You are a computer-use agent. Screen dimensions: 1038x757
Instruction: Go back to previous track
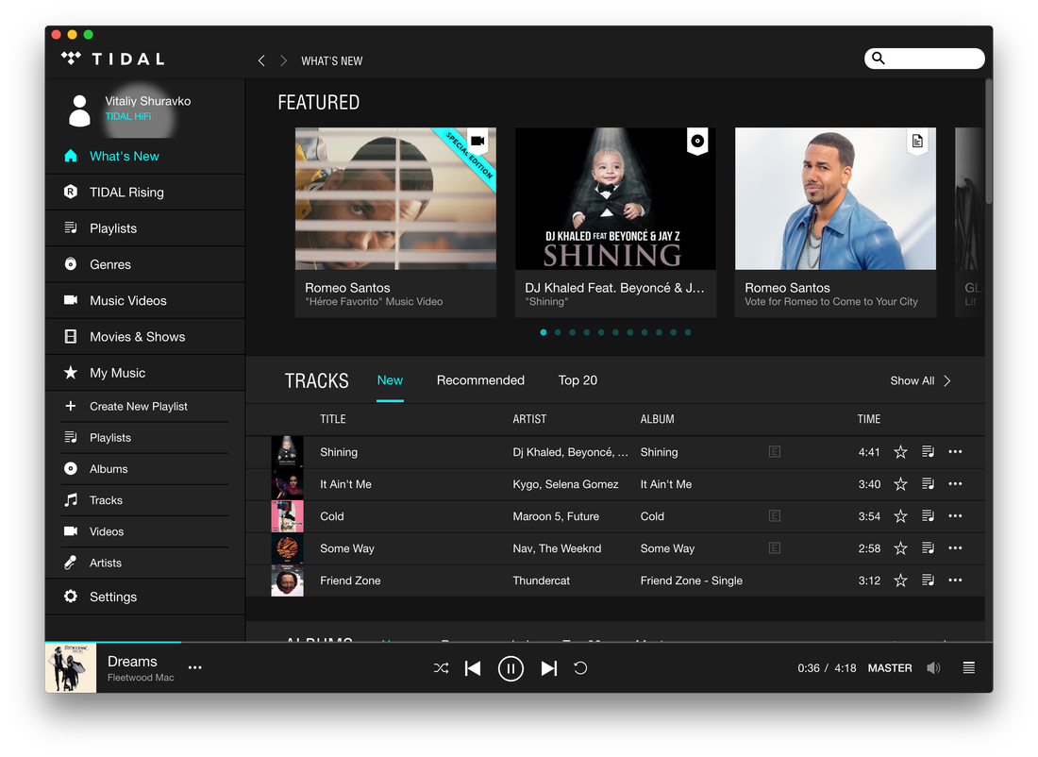pyautogui.click(x=473, y=668)
